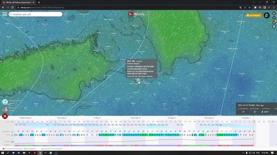Select the Saturday 4 day header
The image size is (277, 155).
[x=135, y=118]
